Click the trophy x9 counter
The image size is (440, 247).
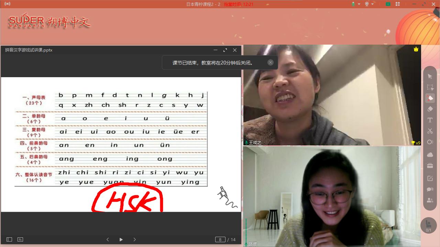tap(416, 143)
